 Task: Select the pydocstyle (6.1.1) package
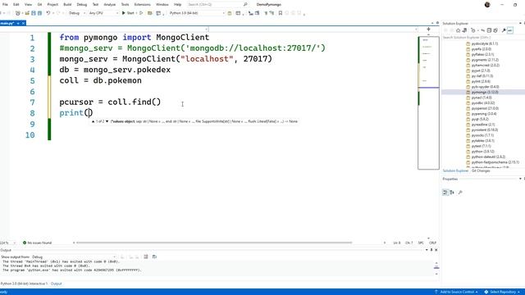pyautogui.click(x=484, y=43)
